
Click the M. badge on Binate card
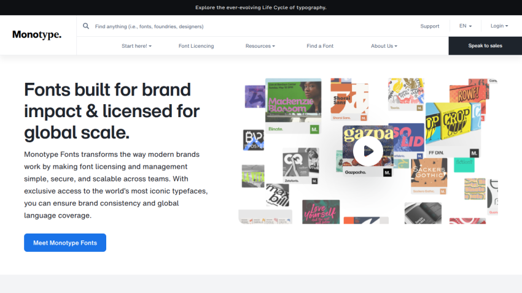tap(314, 129)
